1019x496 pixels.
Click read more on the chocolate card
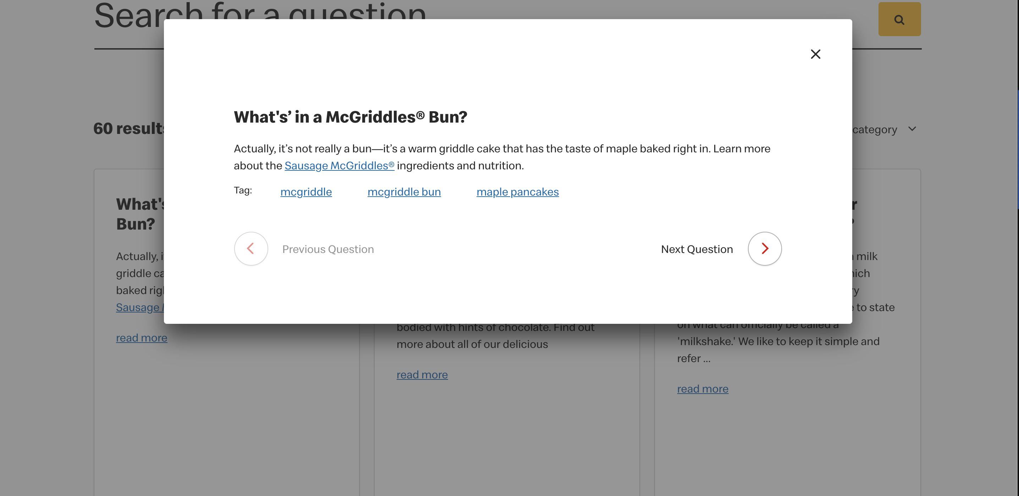422,375
